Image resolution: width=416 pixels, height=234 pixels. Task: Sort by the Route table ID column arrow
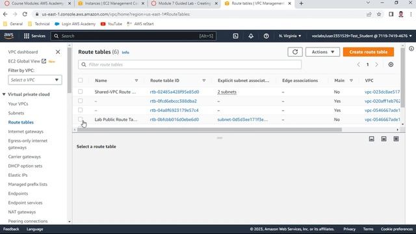click(x=204, y=81)
